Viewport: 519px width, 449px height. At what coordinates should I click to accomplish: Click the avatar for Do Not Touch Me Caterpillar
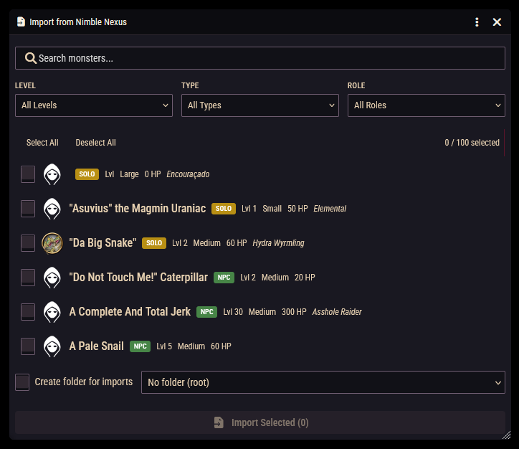[52, 278]
